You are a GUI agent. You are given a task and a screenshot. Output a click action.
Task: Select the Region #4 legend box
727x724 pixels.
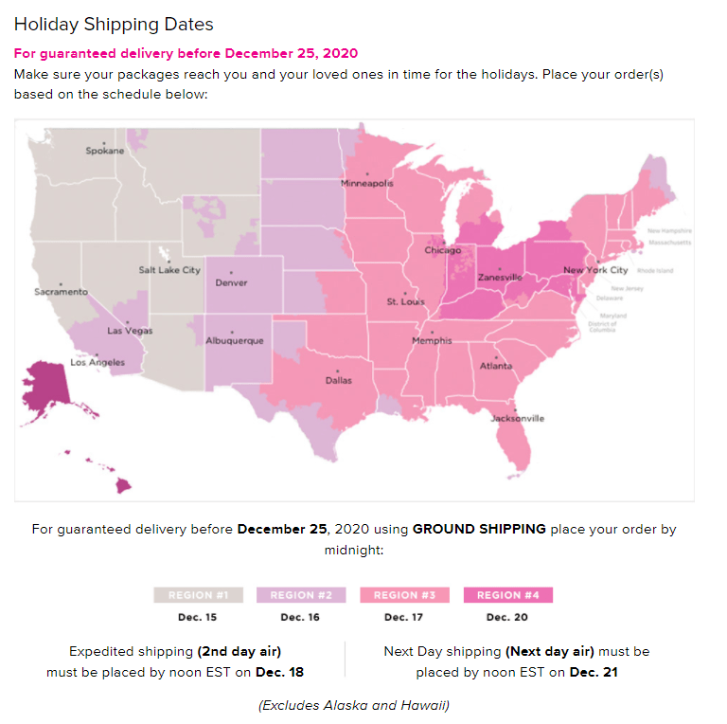[x=507, y=595]
